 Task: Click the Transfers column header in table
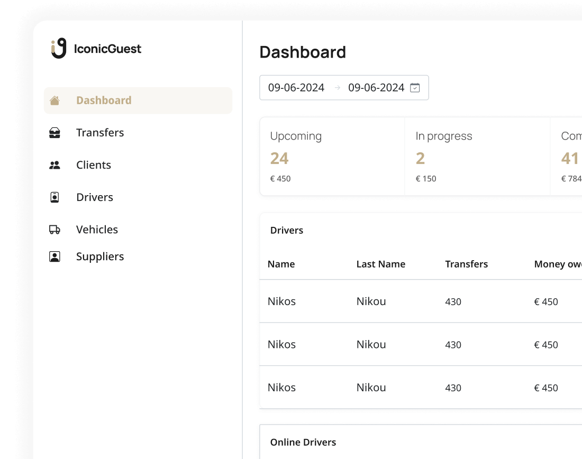click(467, 264)
